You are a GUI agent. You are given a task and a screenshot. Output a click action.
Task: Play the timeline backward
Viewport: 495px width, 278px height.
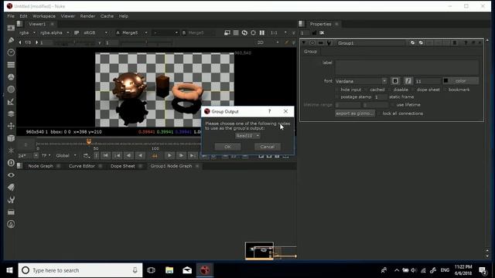[x=140, y=155]
